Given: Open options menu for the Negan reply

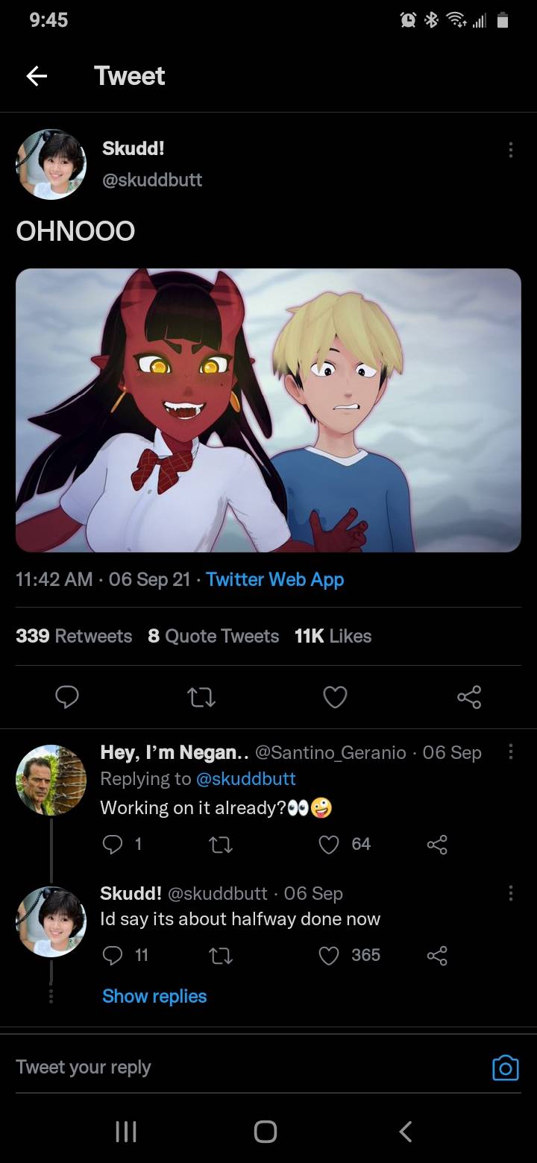Looking at the screenshot, I should (x=510, y=752).
